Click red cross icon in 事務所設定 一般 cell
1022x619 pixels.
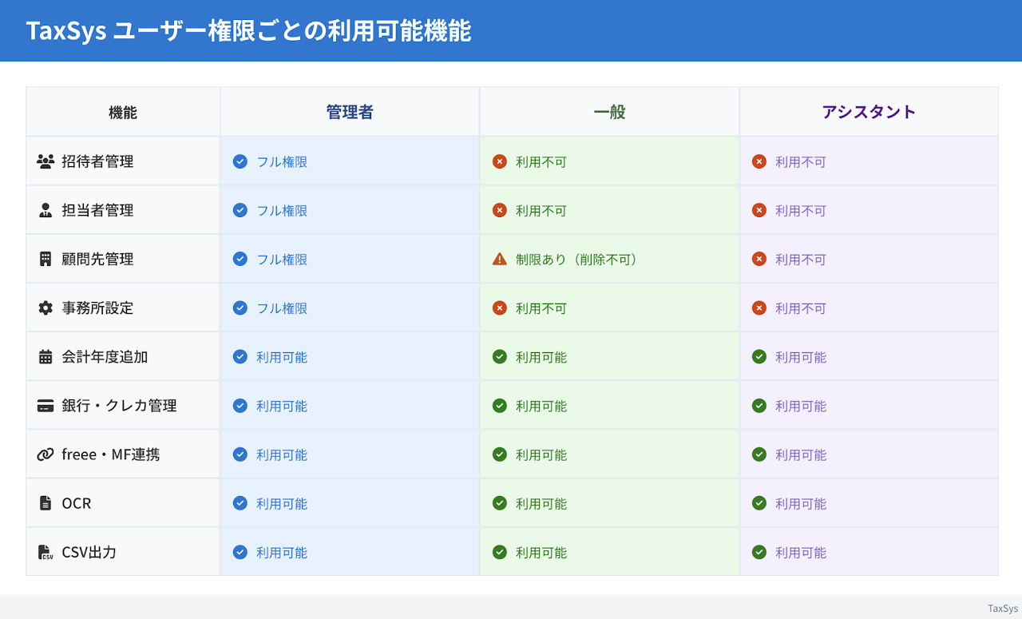tap(500, 308)
